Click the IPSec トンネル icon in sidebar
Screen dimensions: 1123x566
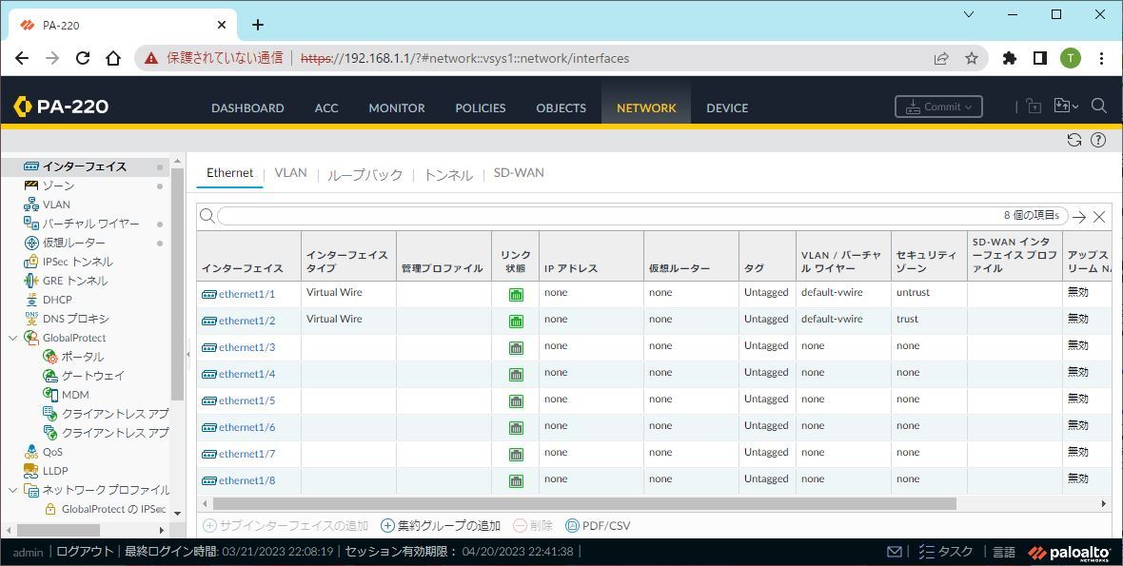[30, 262]
